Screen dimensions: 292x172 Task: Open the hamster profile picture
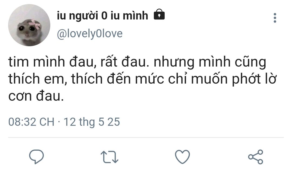pos(29,25)
